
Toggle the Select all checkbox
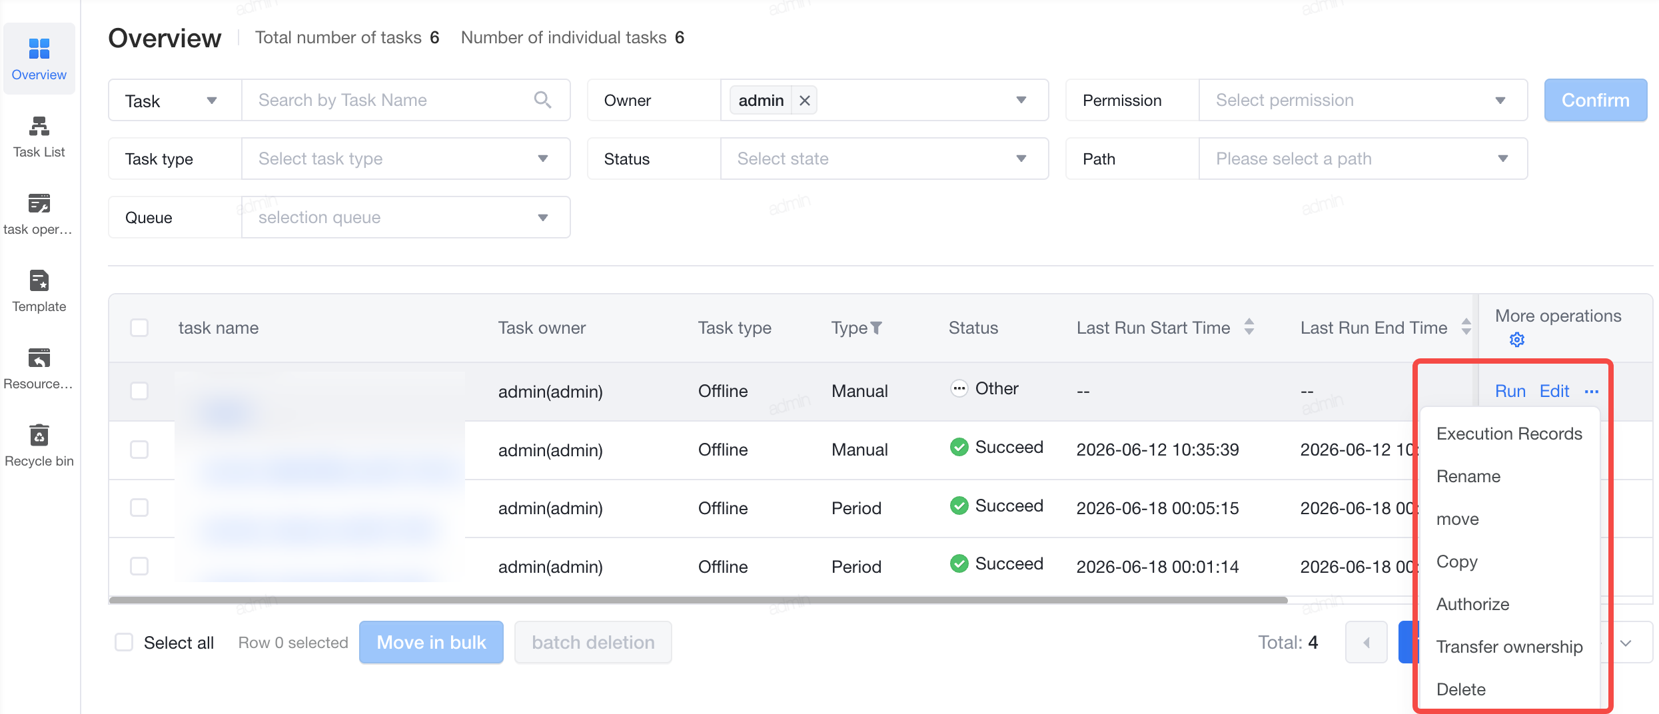[x=124, y=642]
